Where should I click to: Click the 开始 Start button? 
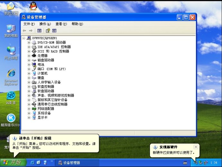click(13, 163)
